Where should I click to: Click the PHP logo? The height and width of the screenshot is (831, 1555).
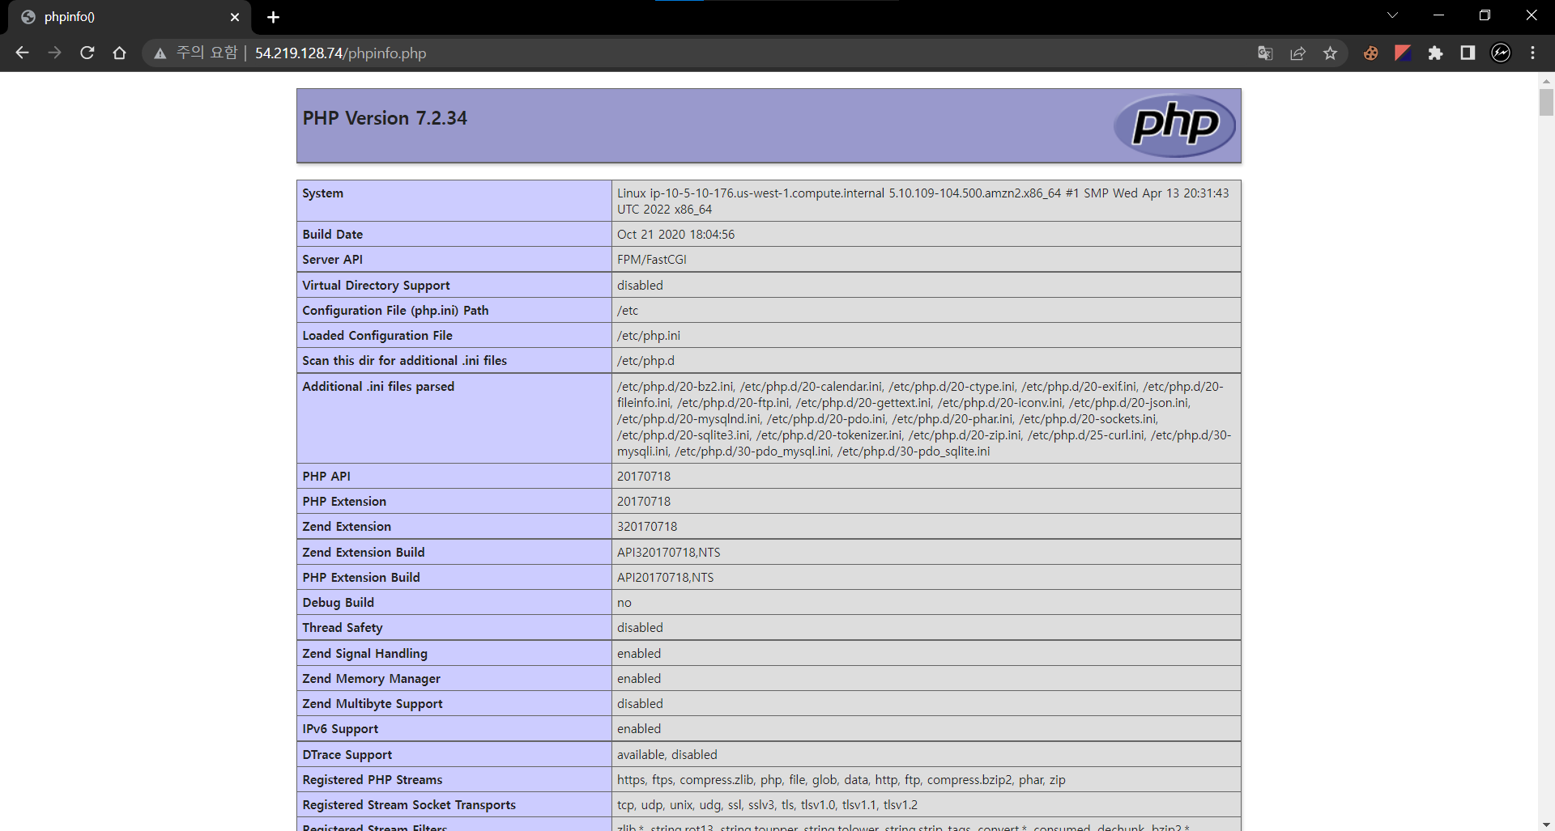point(1175,125)
